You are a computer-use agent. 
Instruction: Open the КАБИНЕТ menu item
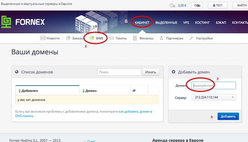142,23
